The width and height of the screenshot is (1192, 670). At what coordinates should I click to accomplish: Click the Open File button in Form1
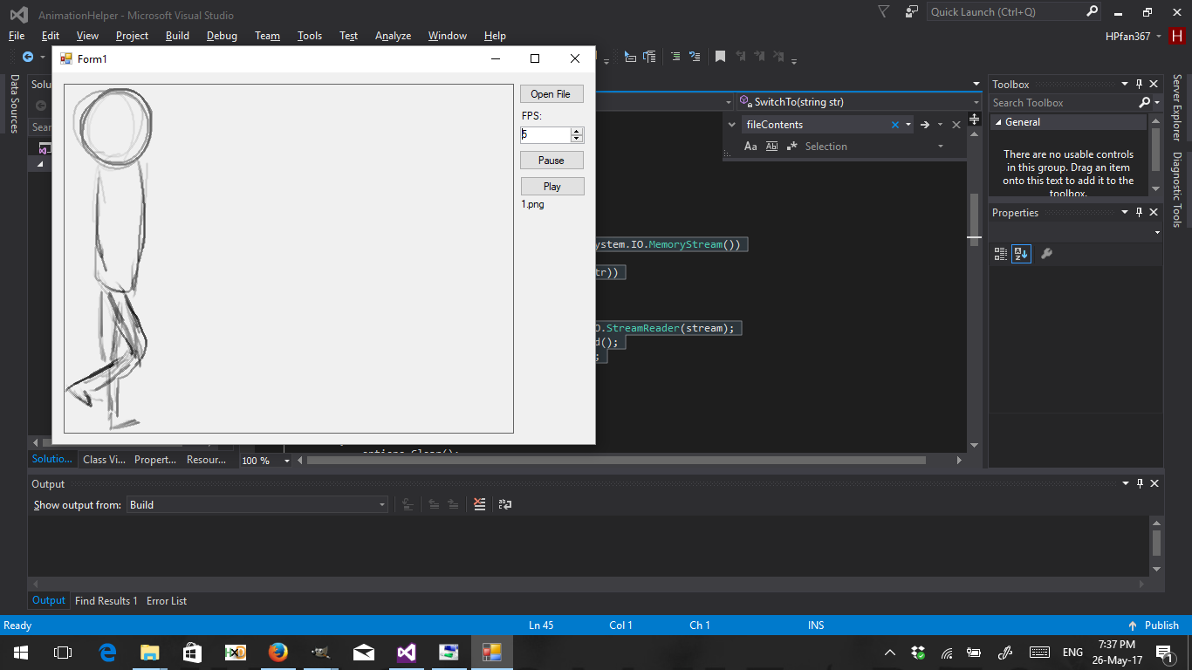click(551, 93)
